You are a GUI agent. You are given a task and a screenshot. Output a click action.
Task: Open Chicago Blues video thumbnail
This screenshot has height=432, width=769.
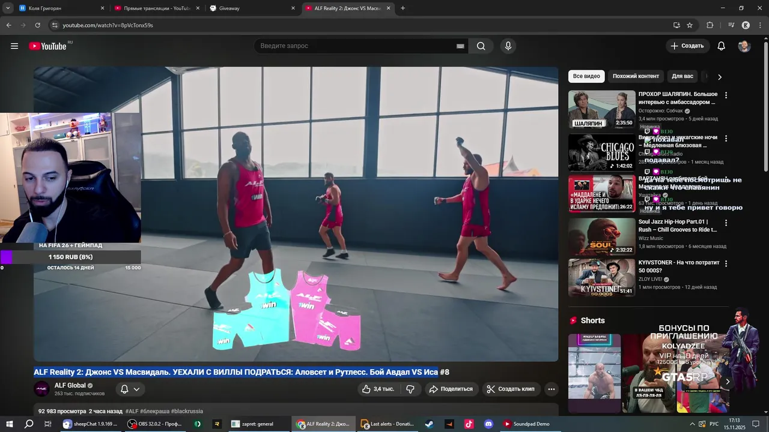(x=601, y=152)
